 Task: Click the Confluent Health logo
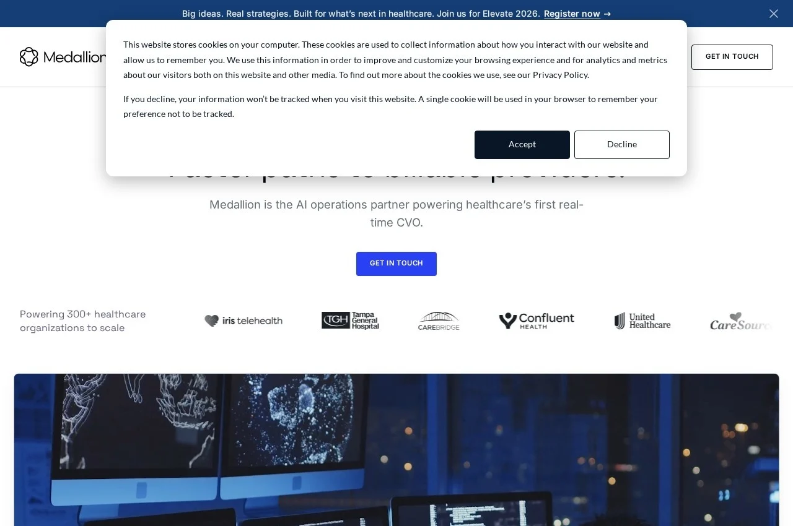[x=537, y=321]
